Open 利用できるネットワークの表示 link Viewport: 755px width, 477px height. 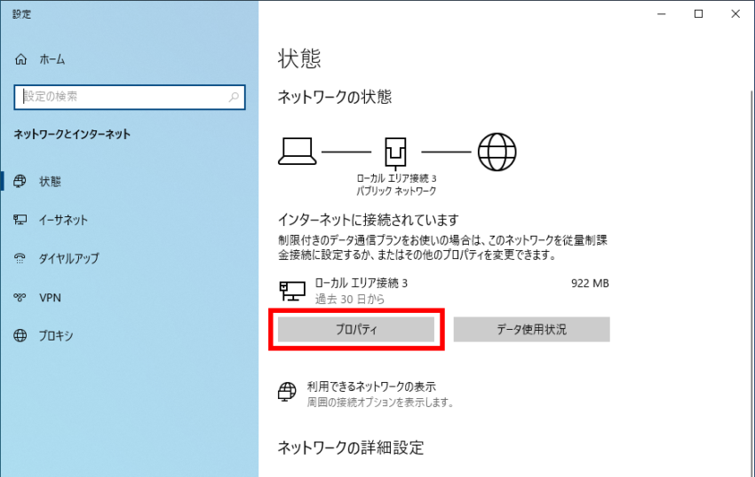coord(371,387)
